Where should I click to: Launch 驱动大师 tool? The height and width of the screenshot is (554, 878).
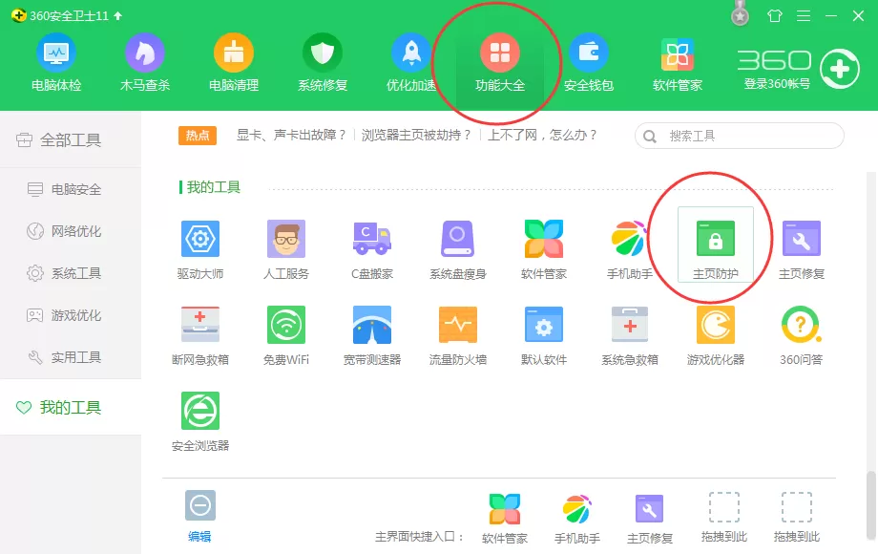(x=200, y=250)
